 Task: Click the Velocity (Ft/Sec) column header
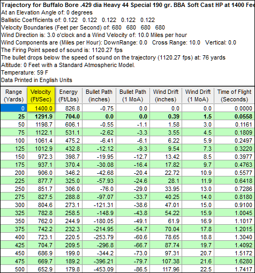[x=41, y=95]
